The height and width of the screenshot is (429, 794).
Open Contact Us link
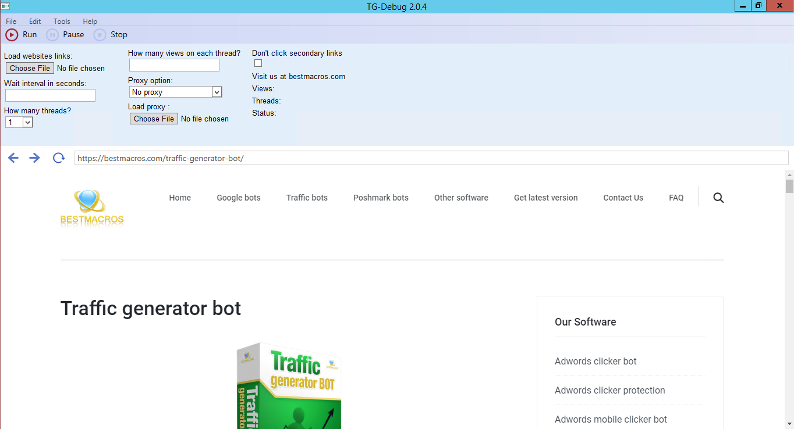(x=623, y=198)
